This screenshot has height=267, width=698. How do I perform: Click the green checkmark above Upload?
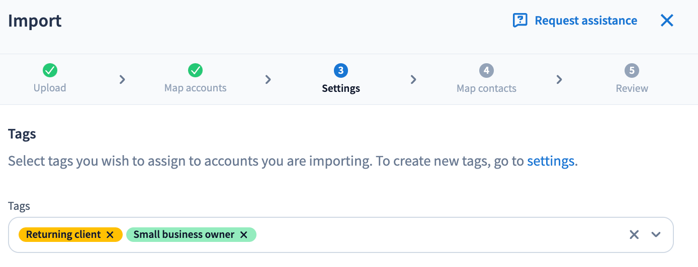click(x=50, y=70)
